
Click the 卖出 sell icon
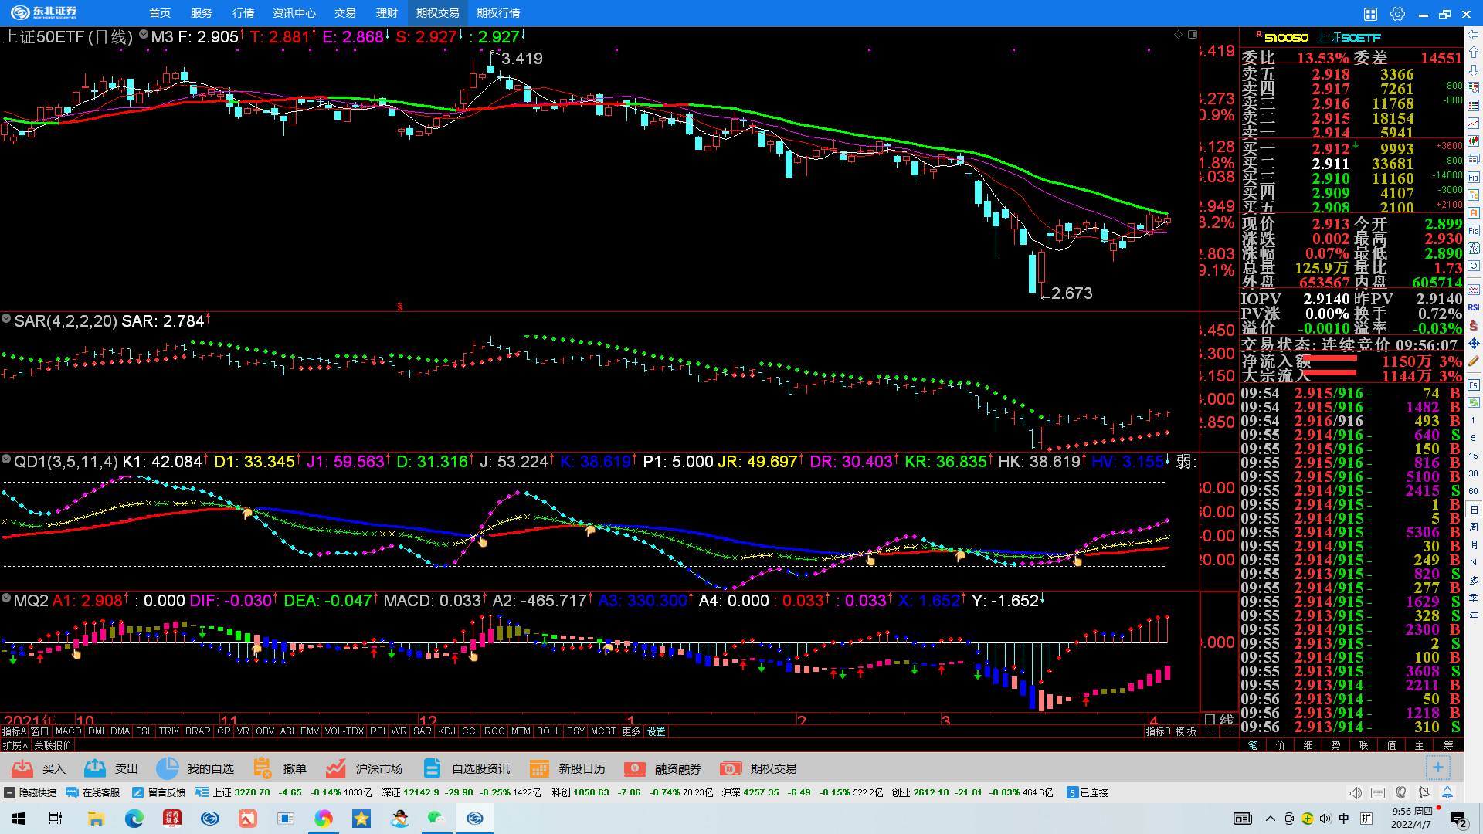pos(95,768)
